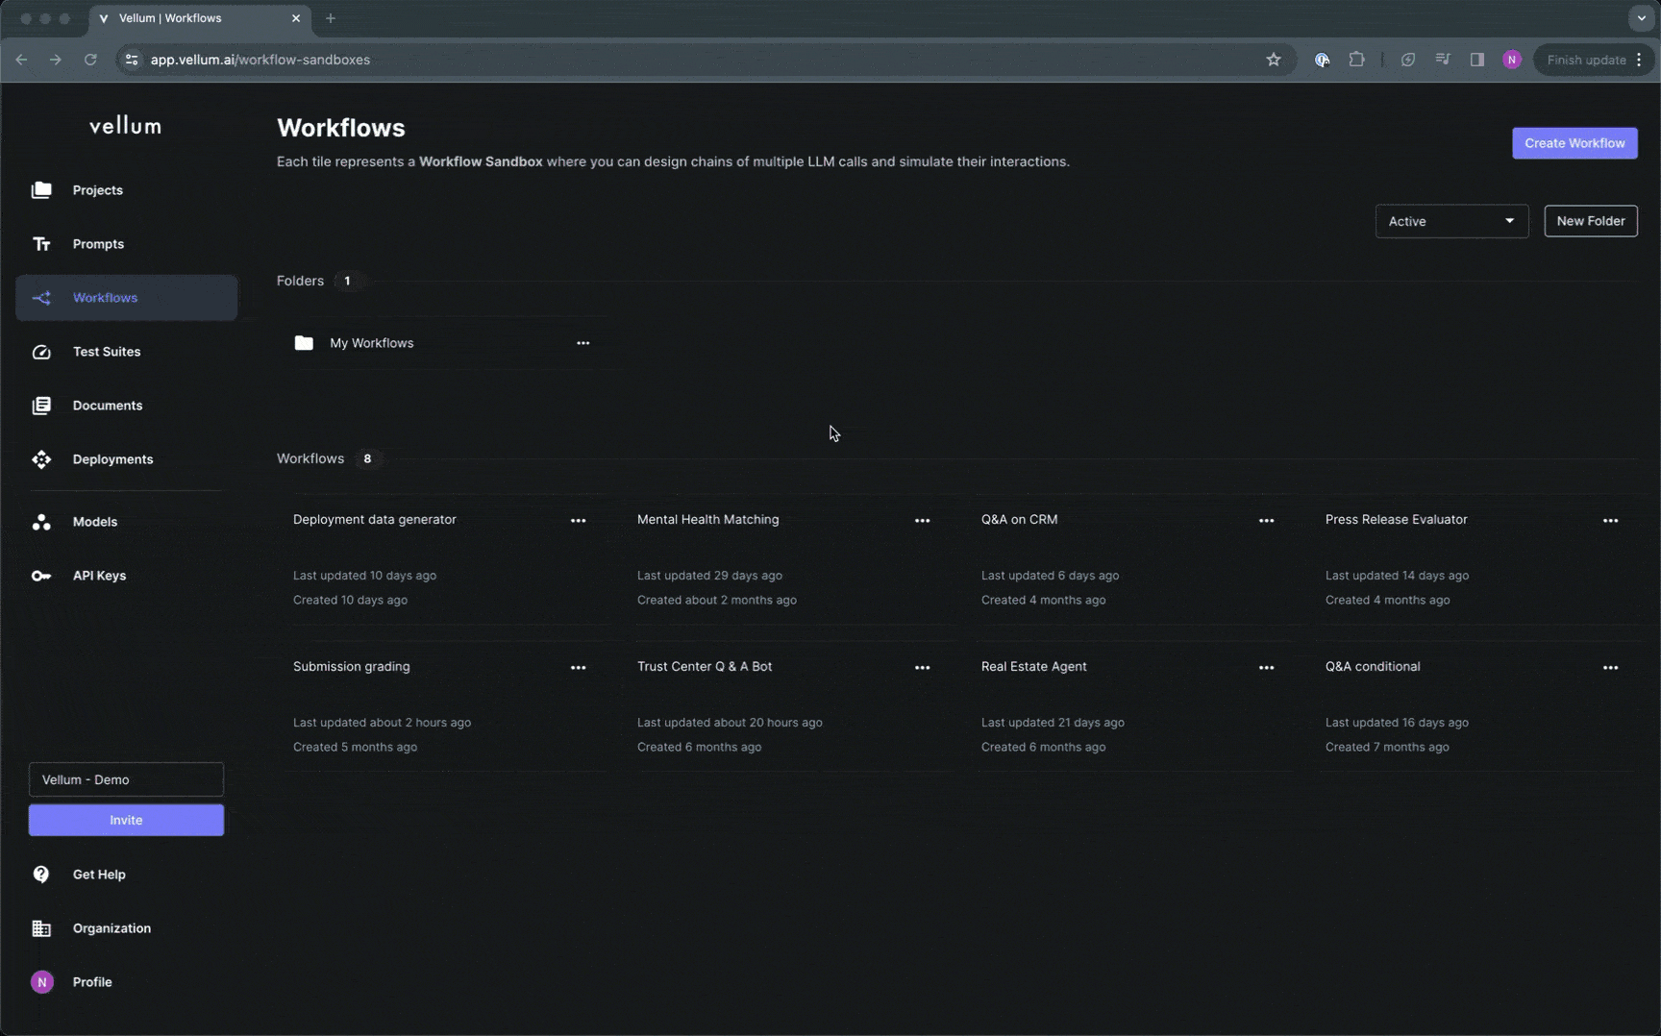Viewport: 1661px width, 1036px height.
Task: Go to Workflows in the sidebar
Action: coord(105,298)
